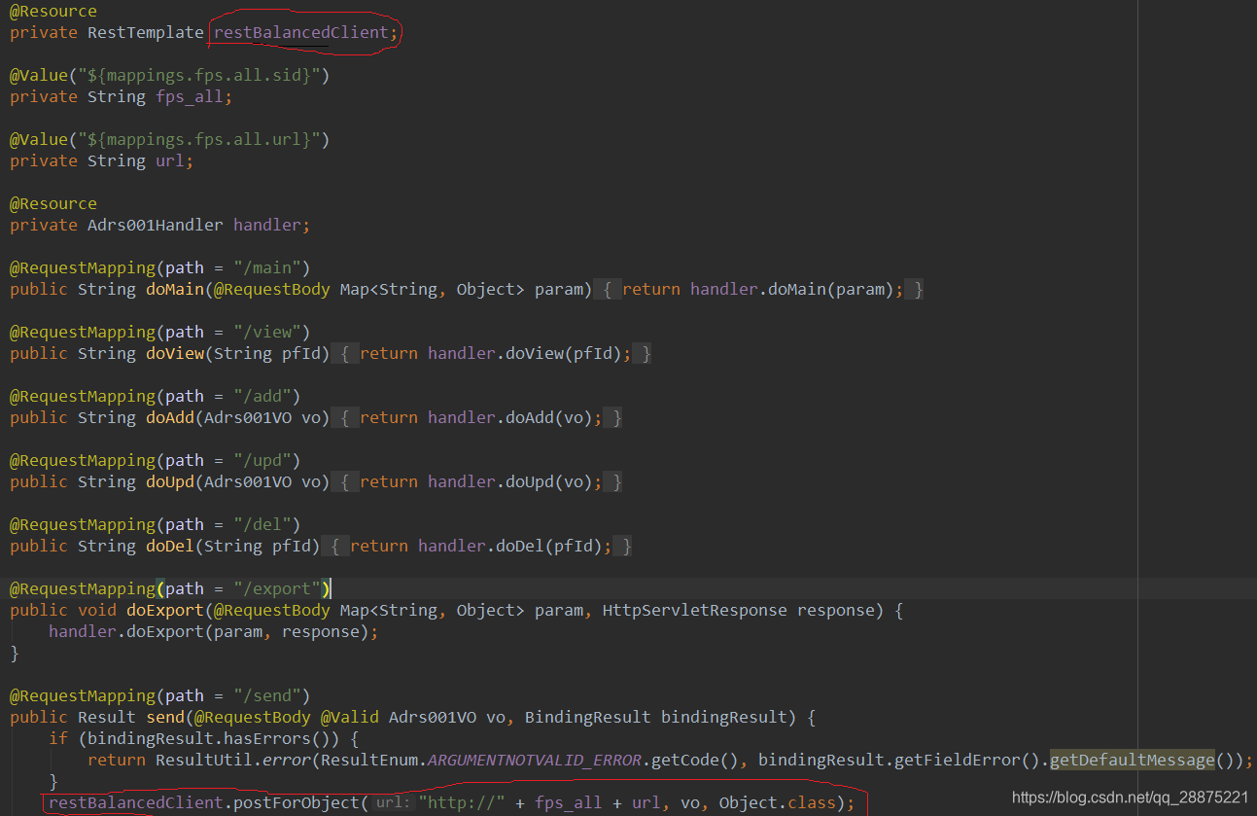The width and height of the screenshot is (1257, 816).
Task: Click the doView method name
Action: pyautogui.click(x=175, y=353)
